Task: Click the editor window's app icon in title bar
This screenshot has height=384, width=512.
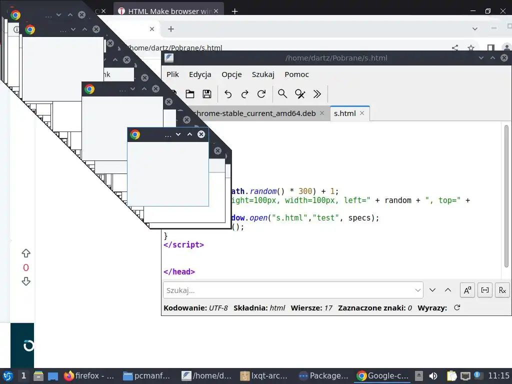Action: point(169,58)
